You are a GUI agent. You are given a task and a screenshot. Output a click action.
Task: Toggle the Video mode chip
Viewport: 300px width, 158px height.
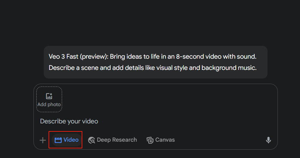tap(67, 140)
